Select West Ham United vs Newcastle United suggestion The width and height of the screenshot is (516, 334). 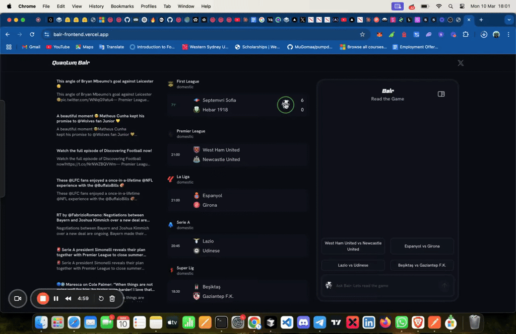click(353, 246)
